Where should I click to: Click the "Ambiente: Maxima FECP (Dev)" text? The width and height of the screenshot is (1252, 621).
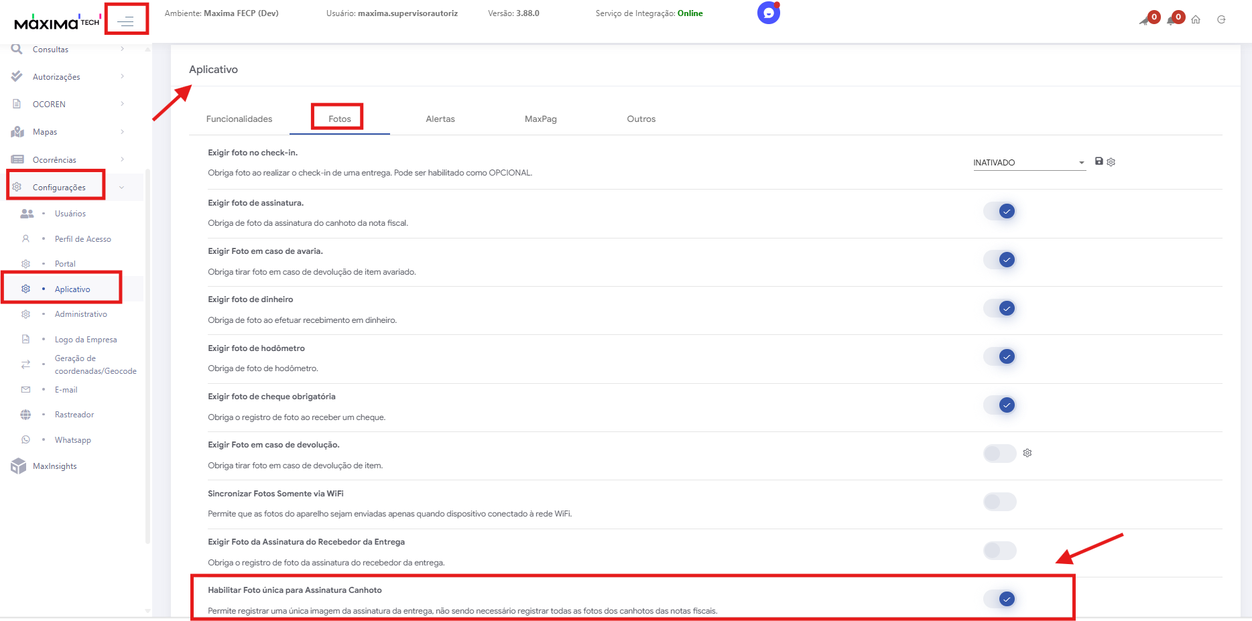coord(222,13)
